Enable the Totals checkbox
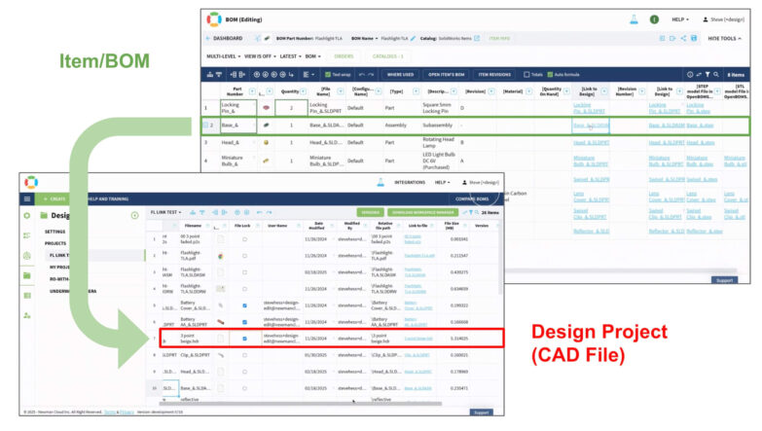 (x=526, y=74)
